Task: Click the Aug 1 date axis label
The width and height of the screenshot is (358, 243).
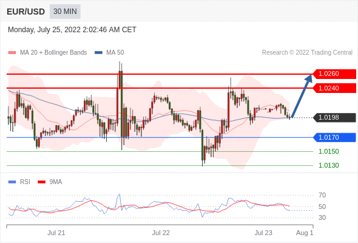Action: (305, 233)
